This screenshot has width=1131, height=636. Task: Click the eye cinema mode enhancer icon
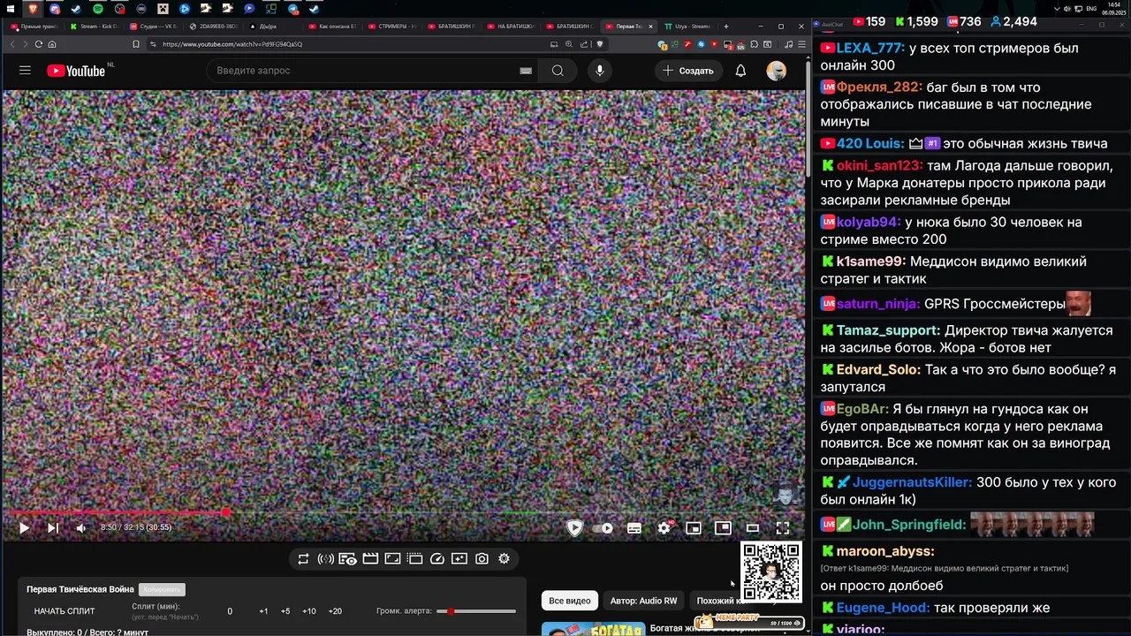[x=348, y=559]
